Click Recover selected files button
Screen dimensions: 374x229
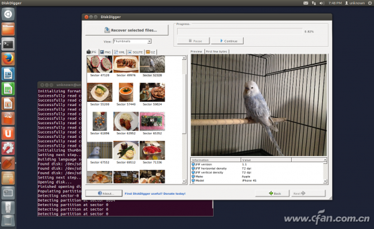pos(127,30)
